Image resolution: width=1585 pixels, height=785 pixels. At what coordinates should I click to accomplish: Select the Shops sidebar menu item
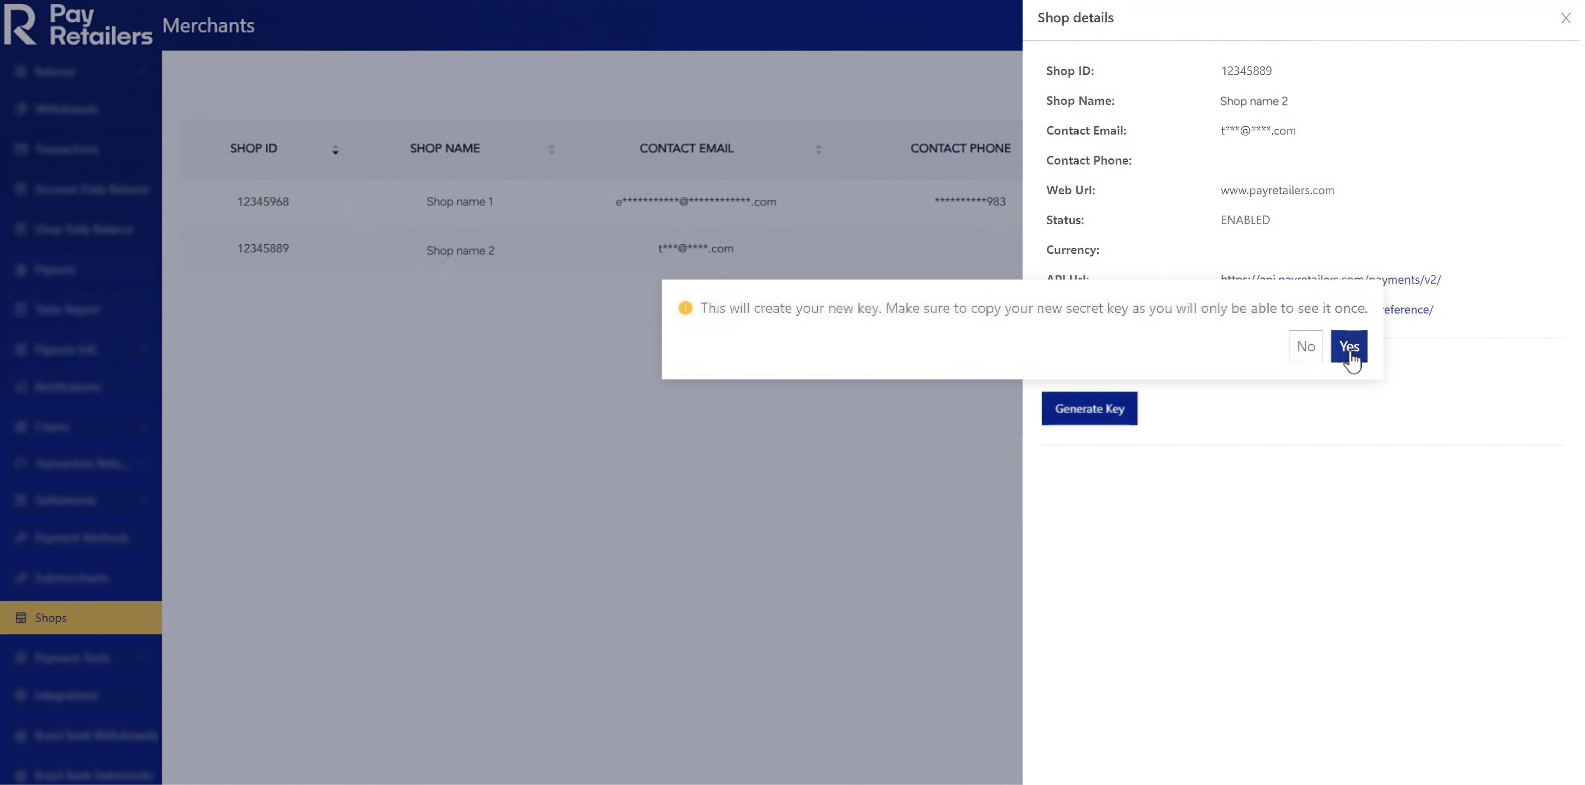(x=80, y=617)
